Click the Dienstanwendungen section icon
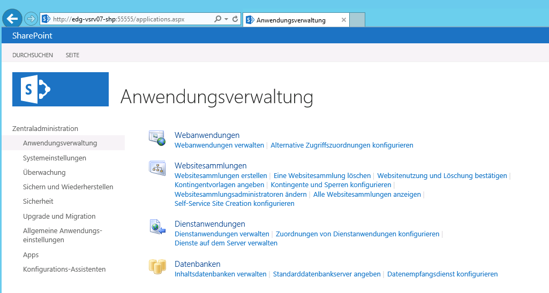This screenshot has width=549, height=293. (x=157, y=227)
